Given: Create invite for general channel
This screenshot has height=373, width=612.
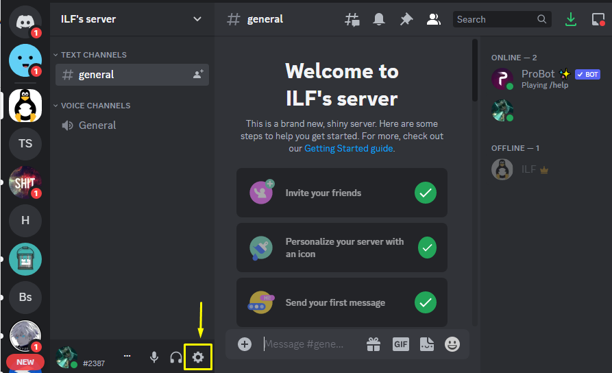Looking at the screenshot, I should tap(198, 74).
